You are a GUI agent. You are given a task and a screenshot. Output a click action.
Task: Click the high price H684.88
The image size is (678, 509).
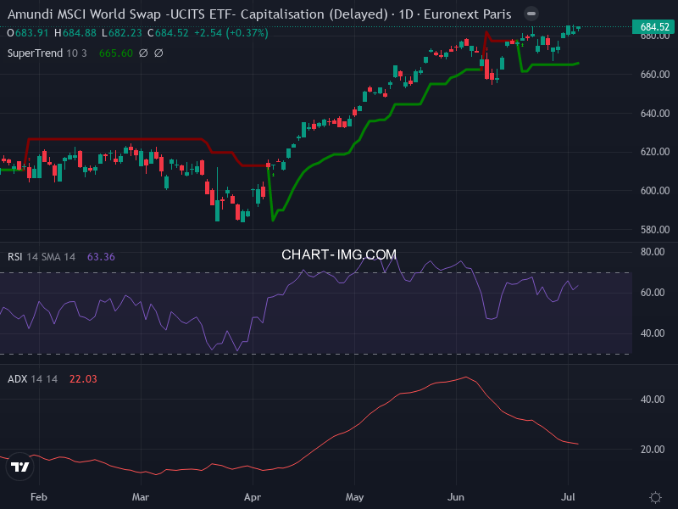pyautogui.click(x=75, y=33)
